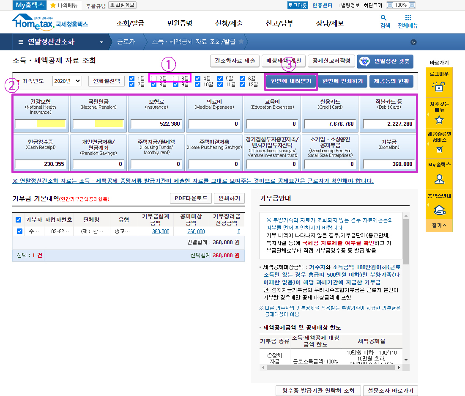This screenshot has width=465, height=396.
Task: Click the Hometax home logo
Action: 50,22
